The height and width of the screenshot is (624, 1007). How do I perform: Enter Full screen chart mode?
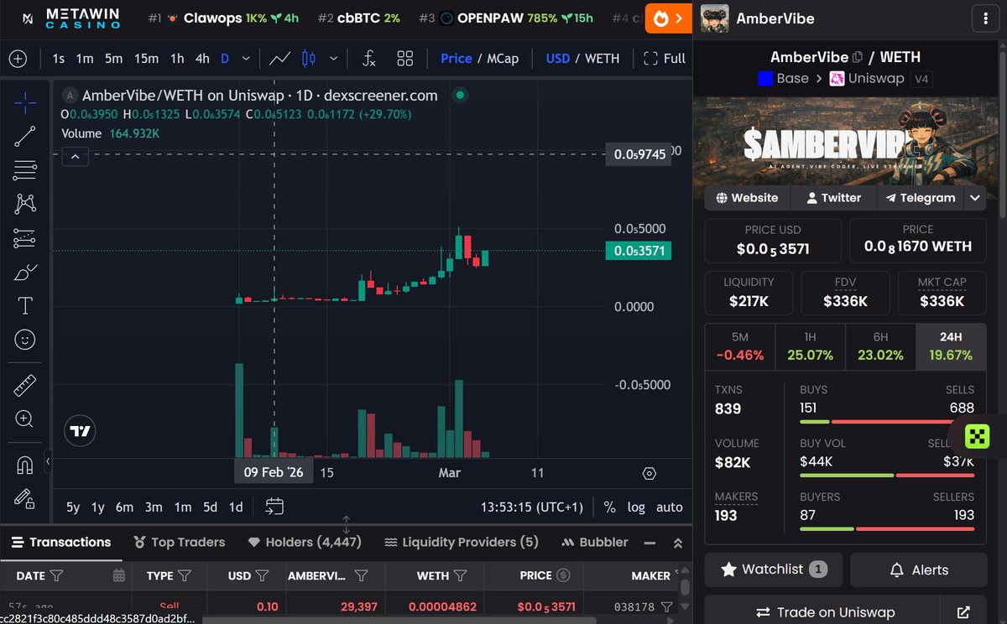(665, 59)
